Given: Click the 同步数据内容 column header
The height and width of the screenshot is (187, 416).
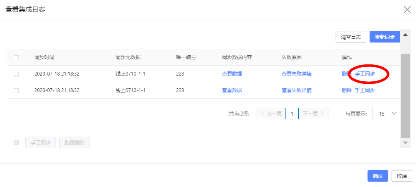Looking at the screenshot, I should coord(237,57).
